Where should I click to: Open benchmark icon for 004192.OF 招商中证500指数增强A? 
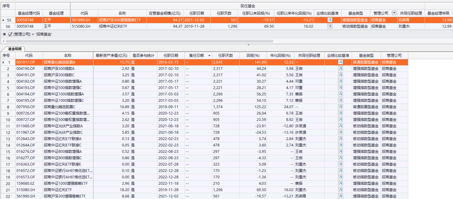(x=341, y=81)
